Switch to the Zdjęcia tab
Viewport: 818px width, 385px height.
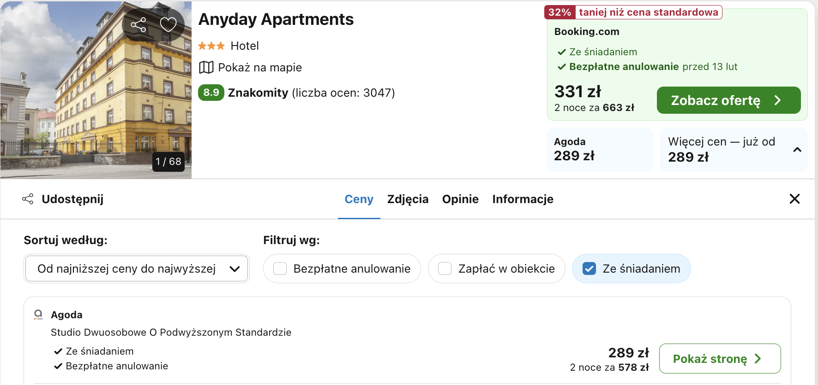408,199
